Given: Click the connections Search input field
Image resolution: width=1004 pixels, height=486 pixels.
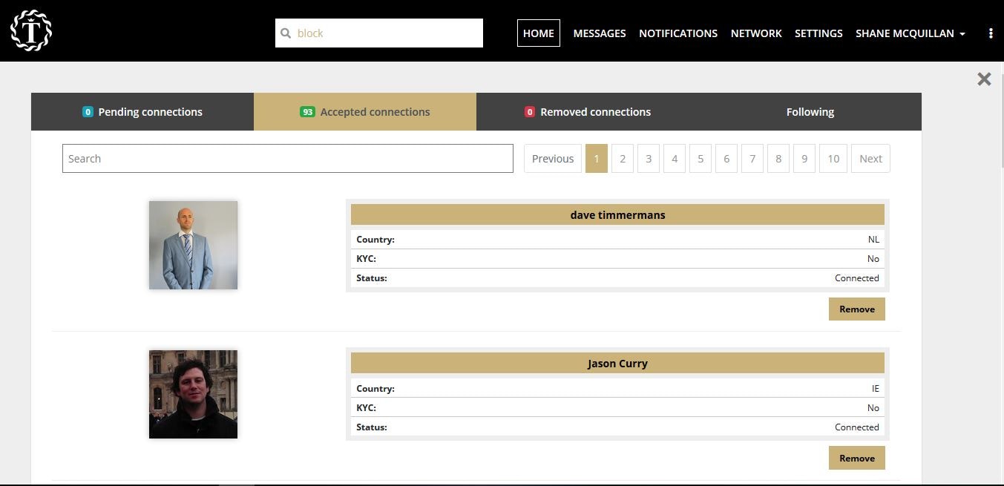Looking at the screenshot, I should tap(287, 158).
